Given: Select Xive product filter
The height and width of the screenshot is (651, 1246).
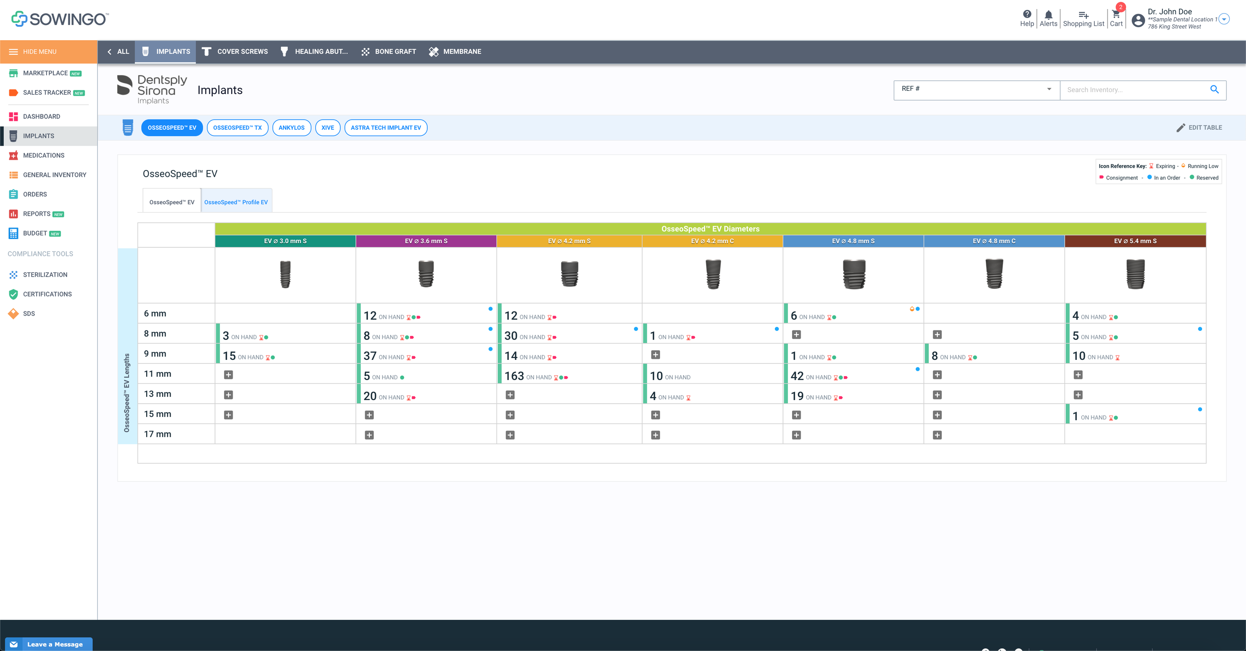Looking at the screenshot, I should click(328, 127).
